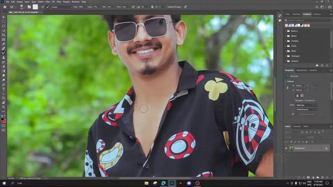Switch to the Adjustments tab

pyautogui.click(x=302, y=70)
